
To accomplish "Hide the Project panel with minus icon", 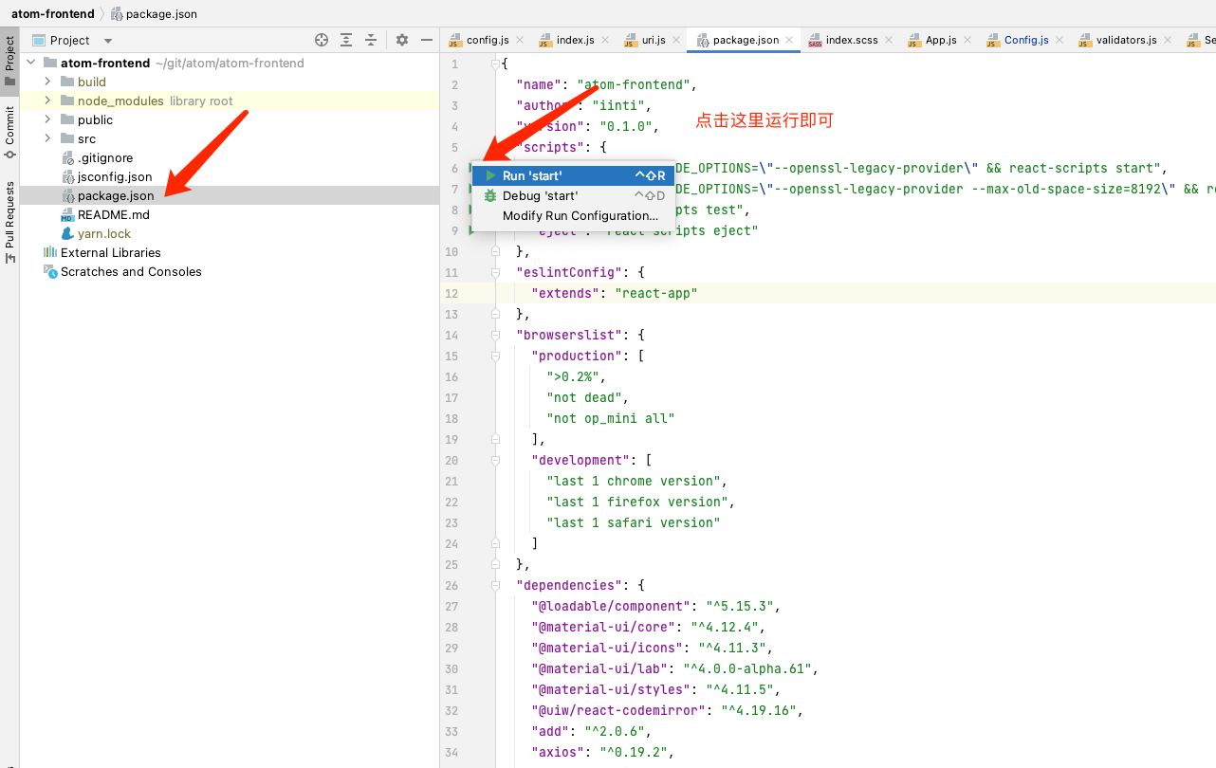I will pos(427,40).
